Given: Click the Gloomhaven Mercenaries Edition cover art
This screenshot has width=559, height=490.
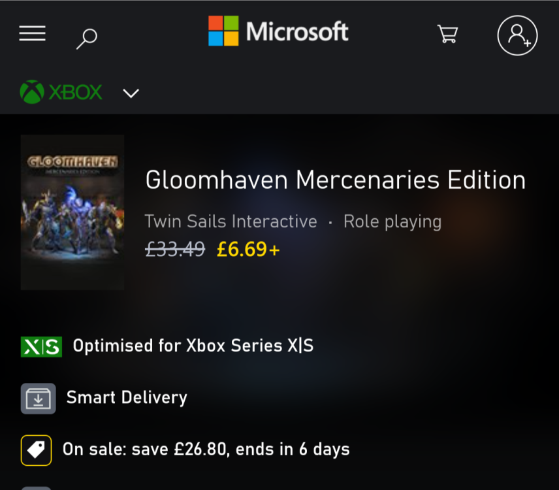Looking at the screenshot, I should (x=72, y=212).
